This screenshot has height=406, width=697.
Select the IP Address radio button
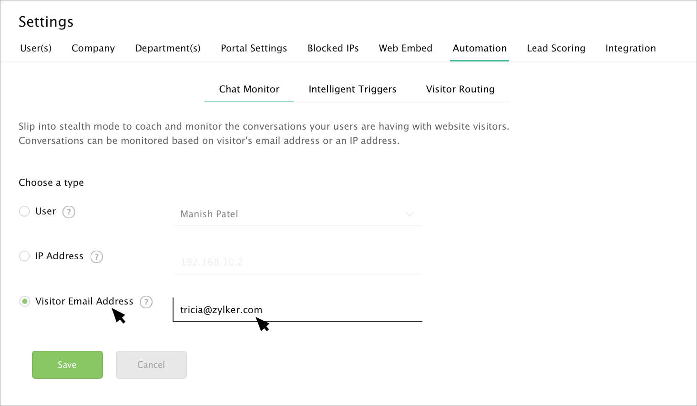24,256
